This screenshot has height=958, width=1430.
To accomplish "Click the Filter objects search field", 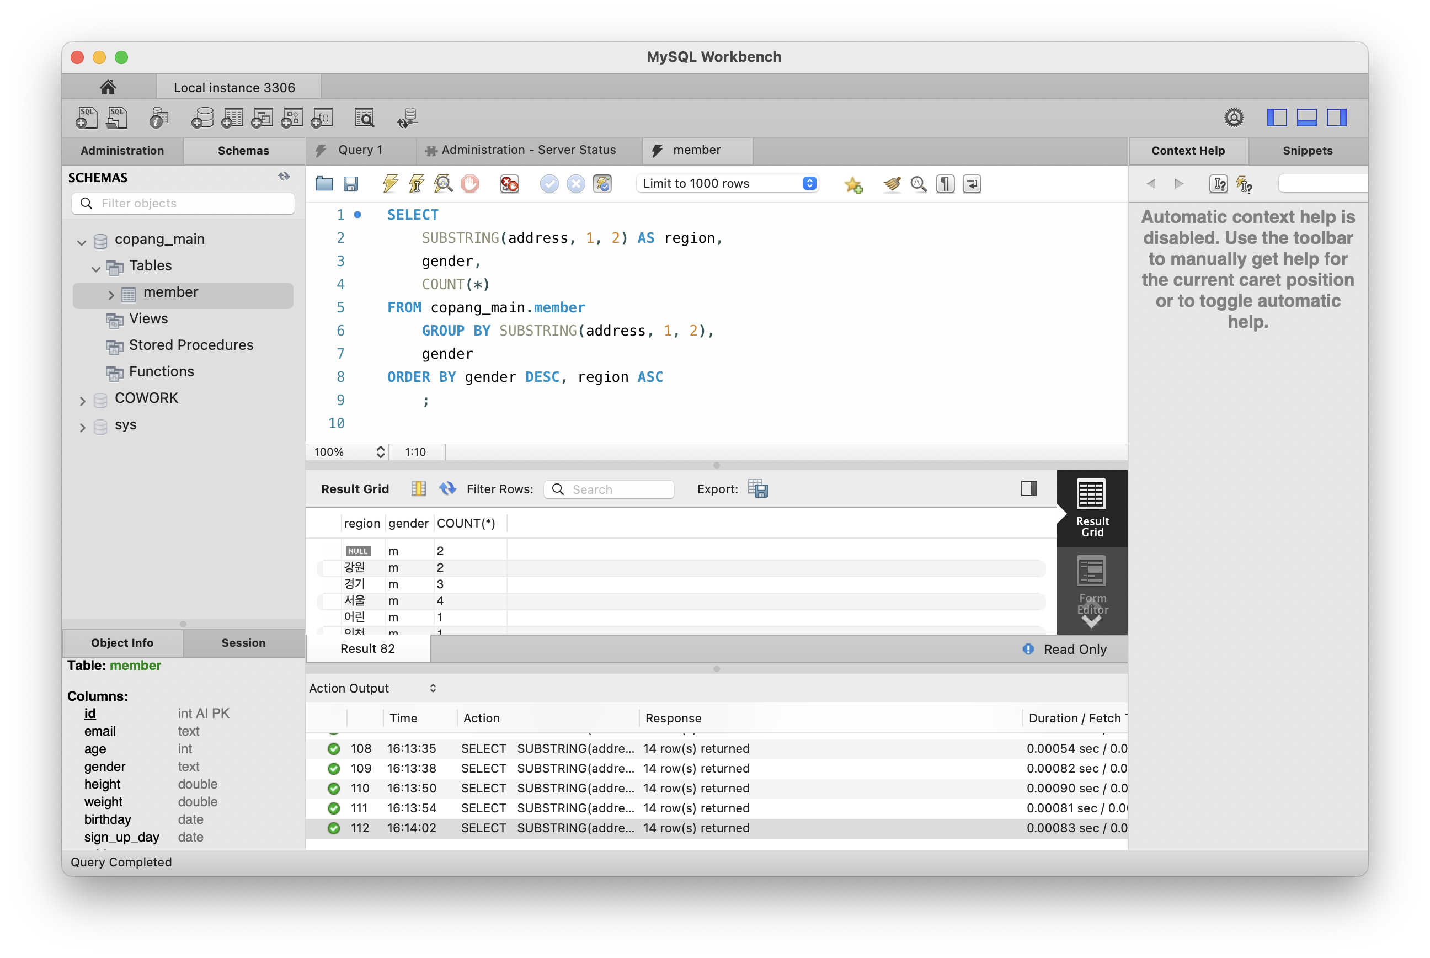I will click(x=183, y=204).
